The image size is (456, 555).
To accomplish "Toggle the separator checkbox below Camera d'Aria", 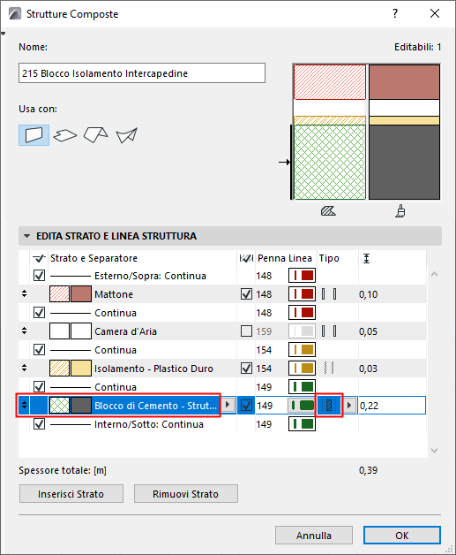I will [x=39, y=350].
